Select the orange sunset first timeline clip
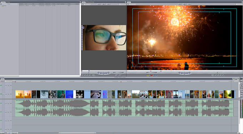 [20, 94]
